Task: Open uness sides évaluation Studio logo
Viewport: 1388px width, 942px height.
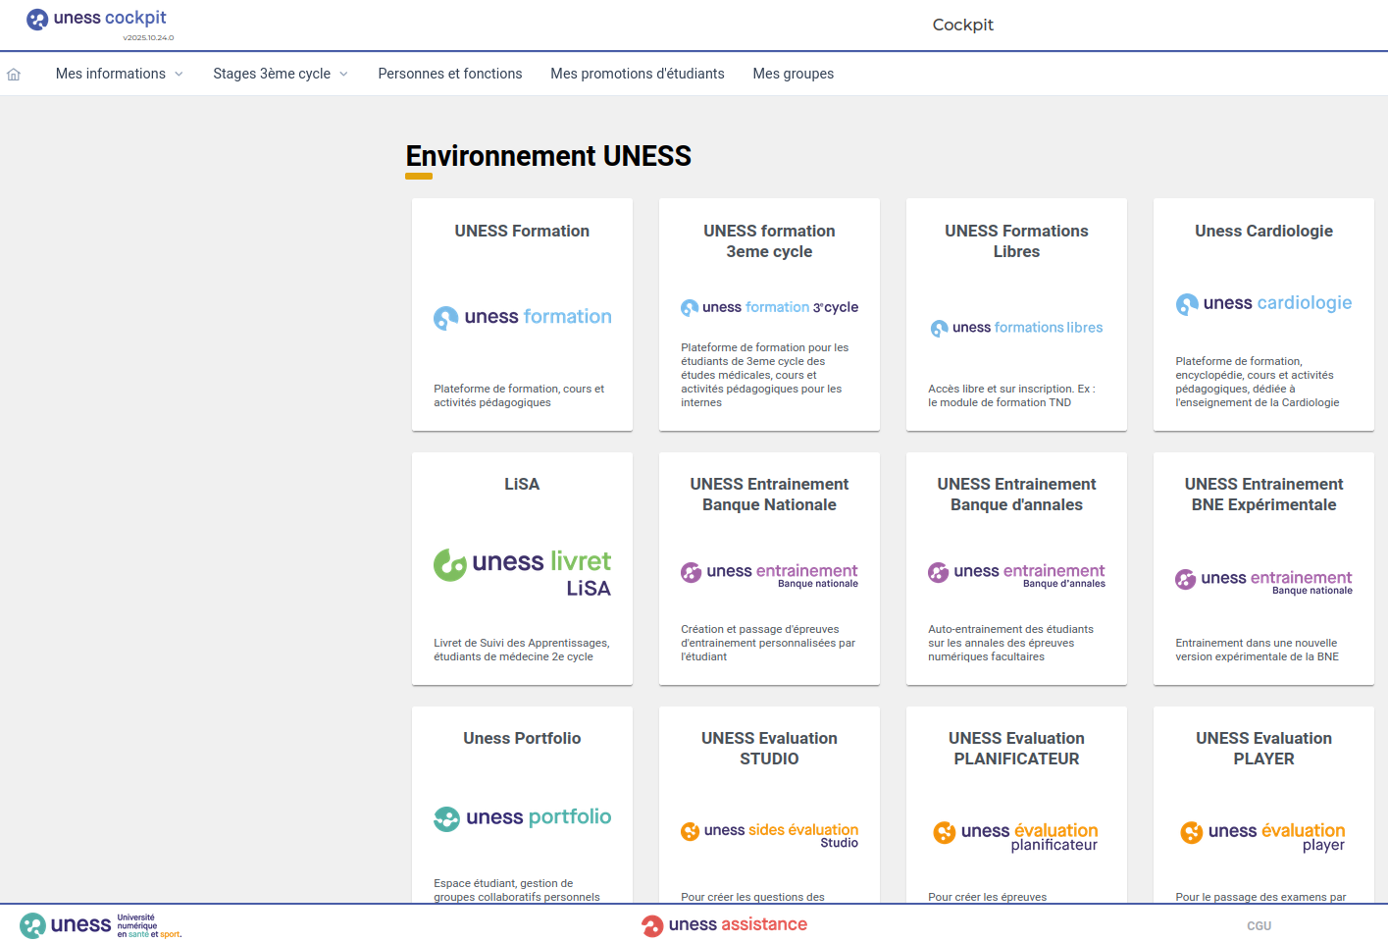Action: (x=769, y=834)
